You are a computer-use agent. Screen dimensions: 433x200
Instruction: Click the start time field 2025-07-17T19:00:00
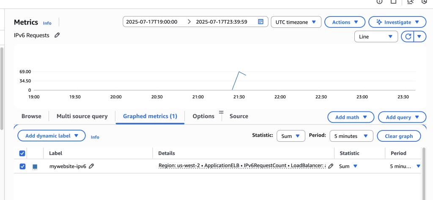tap(152, 22)
